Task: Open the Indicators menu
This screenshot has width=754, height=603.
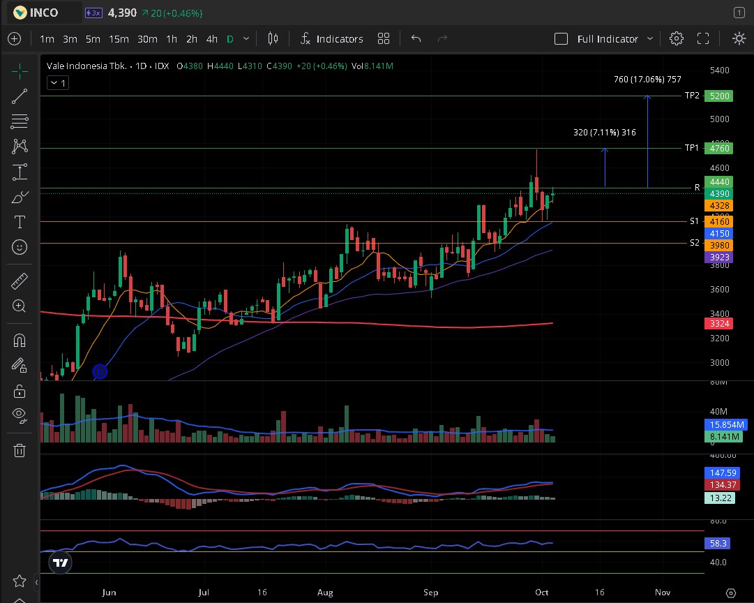Action: point(331,39)
